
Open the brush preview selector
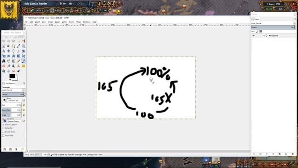pos(4,100)
